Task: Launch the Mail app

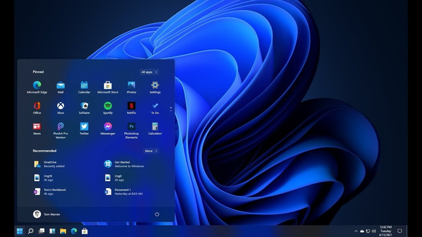Action: click(61, 88)
